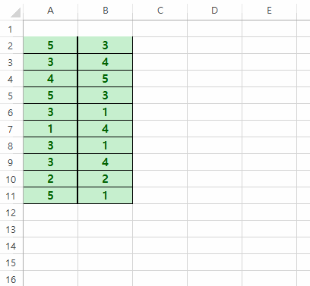
Task: Select row 5 header
Action: click(11, 96)
